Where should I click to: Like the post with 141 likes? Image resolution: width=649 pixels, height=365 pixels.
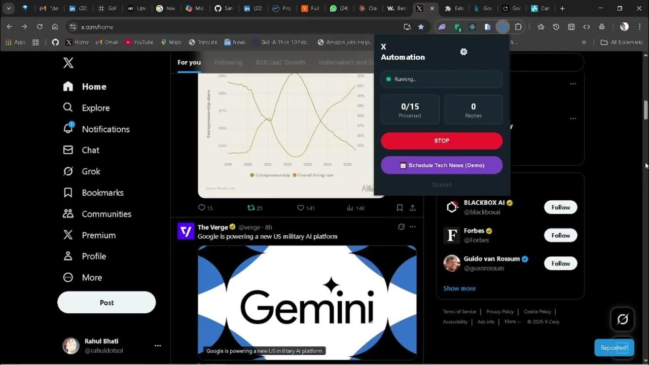(301, 208)
